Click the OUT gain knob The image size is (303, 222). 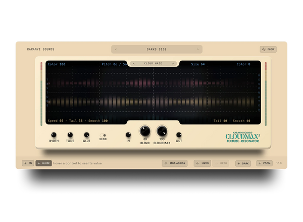[x=179, y=135]
